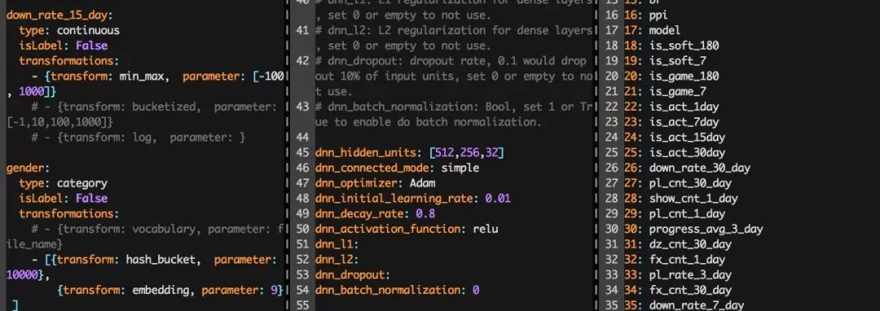
Task: Click line number 45 in middle pane
Action: click(302, 152)
